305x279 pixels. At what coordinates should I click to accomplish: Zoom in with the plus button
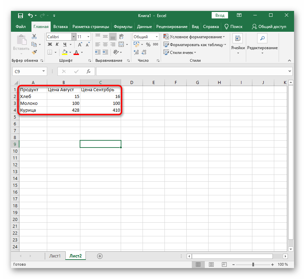(x=273, y=264)
